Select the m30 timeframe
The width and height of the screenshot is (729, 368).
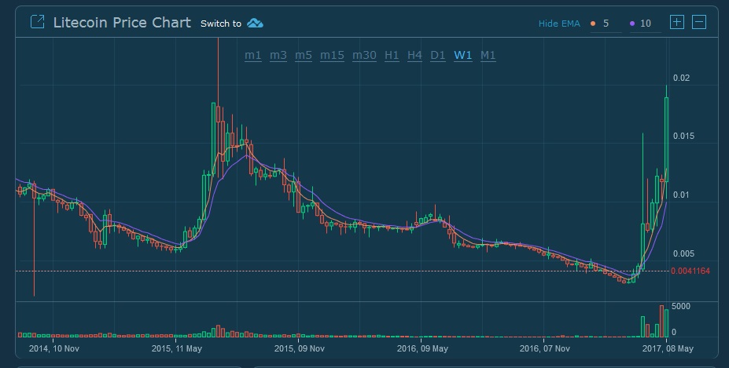(x=364, y=55)
